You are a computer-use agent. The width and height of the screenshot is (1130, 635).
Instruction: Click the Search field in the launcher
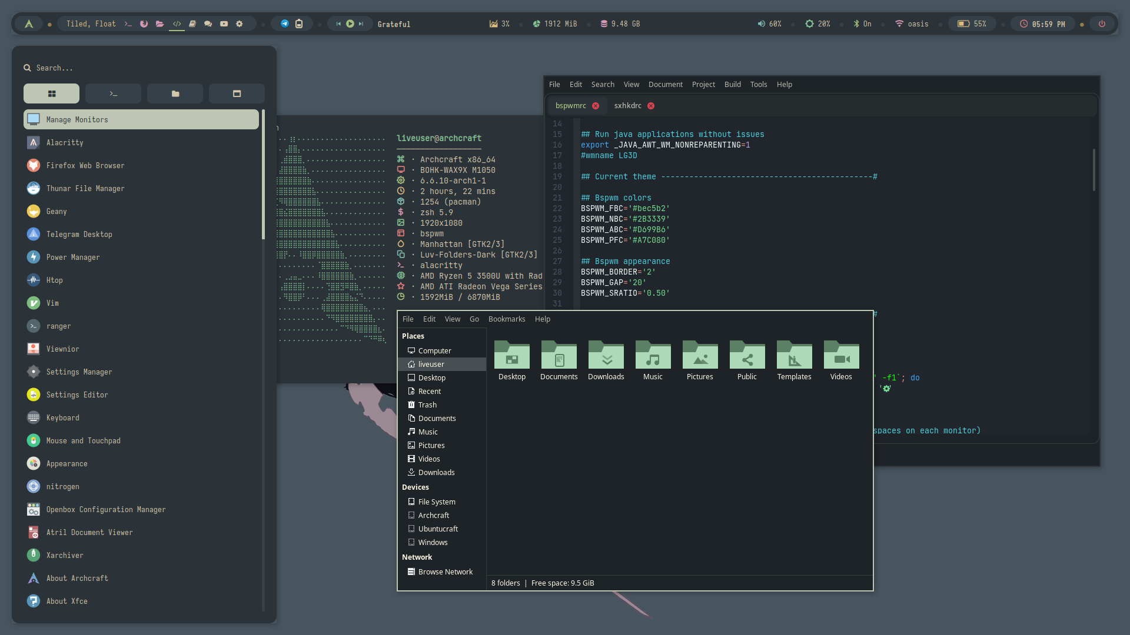coord(141,68)
